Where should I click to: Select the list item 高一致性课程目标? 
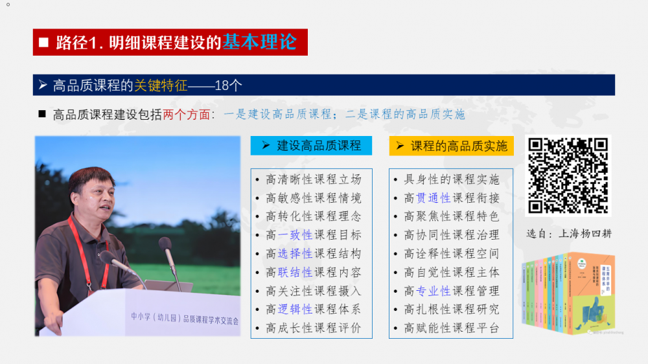[x=314, y=235]
